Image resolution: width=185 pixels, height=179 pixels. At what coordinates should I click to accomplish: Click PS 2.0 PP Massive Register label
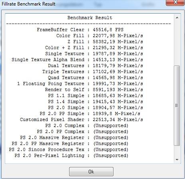[48, 143]
